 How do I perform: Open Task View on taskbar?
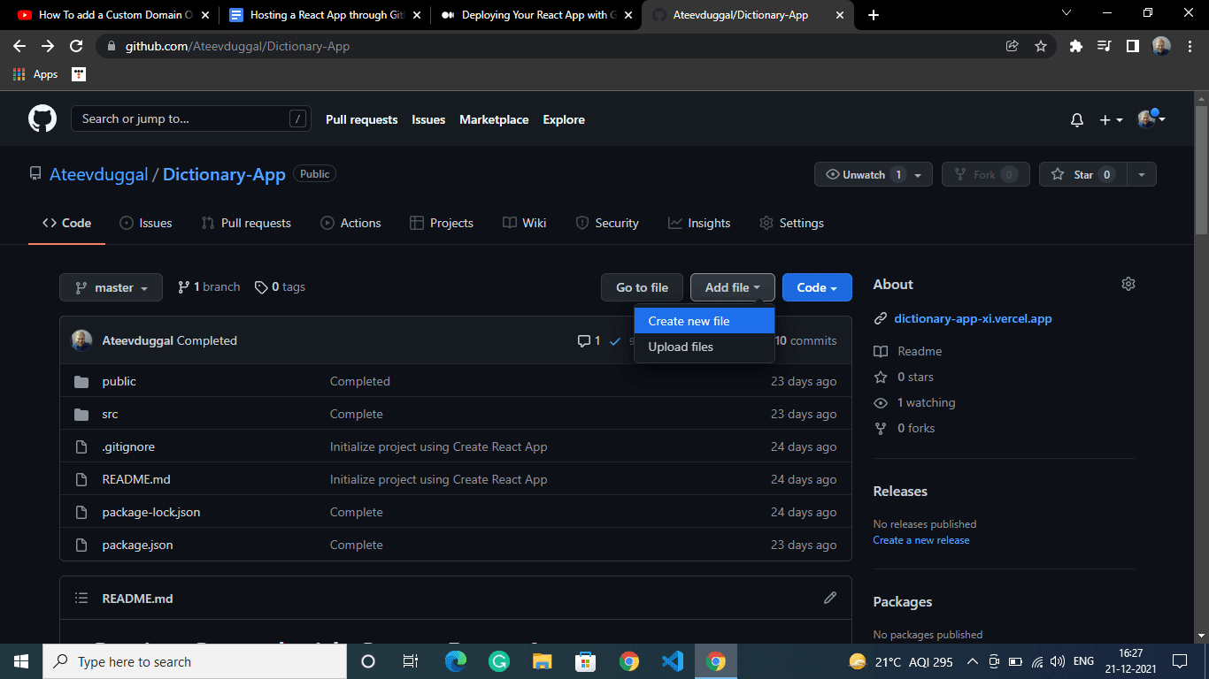(x=411, y=661)
